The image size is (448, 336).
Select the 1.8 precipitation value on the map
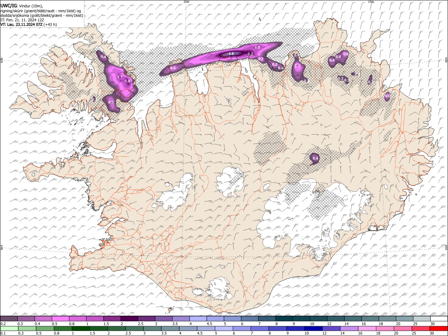point(127,81)
